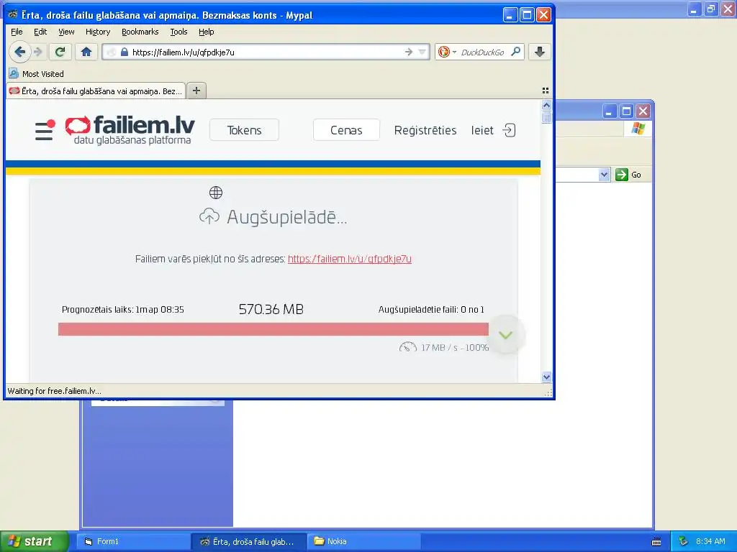Image resolution: width=737 pixels, height=552 pixels.
Task: Open the Edit menu
Action: click(x=40, y=32)
